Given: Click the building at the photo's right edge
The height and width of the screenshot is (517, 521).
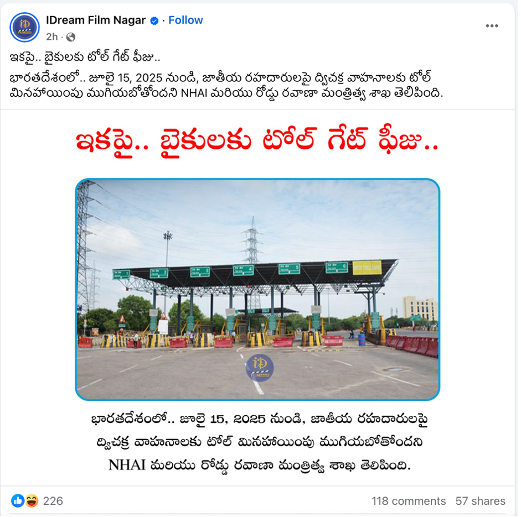Looking at the screenshot, I should coord(420,308).
